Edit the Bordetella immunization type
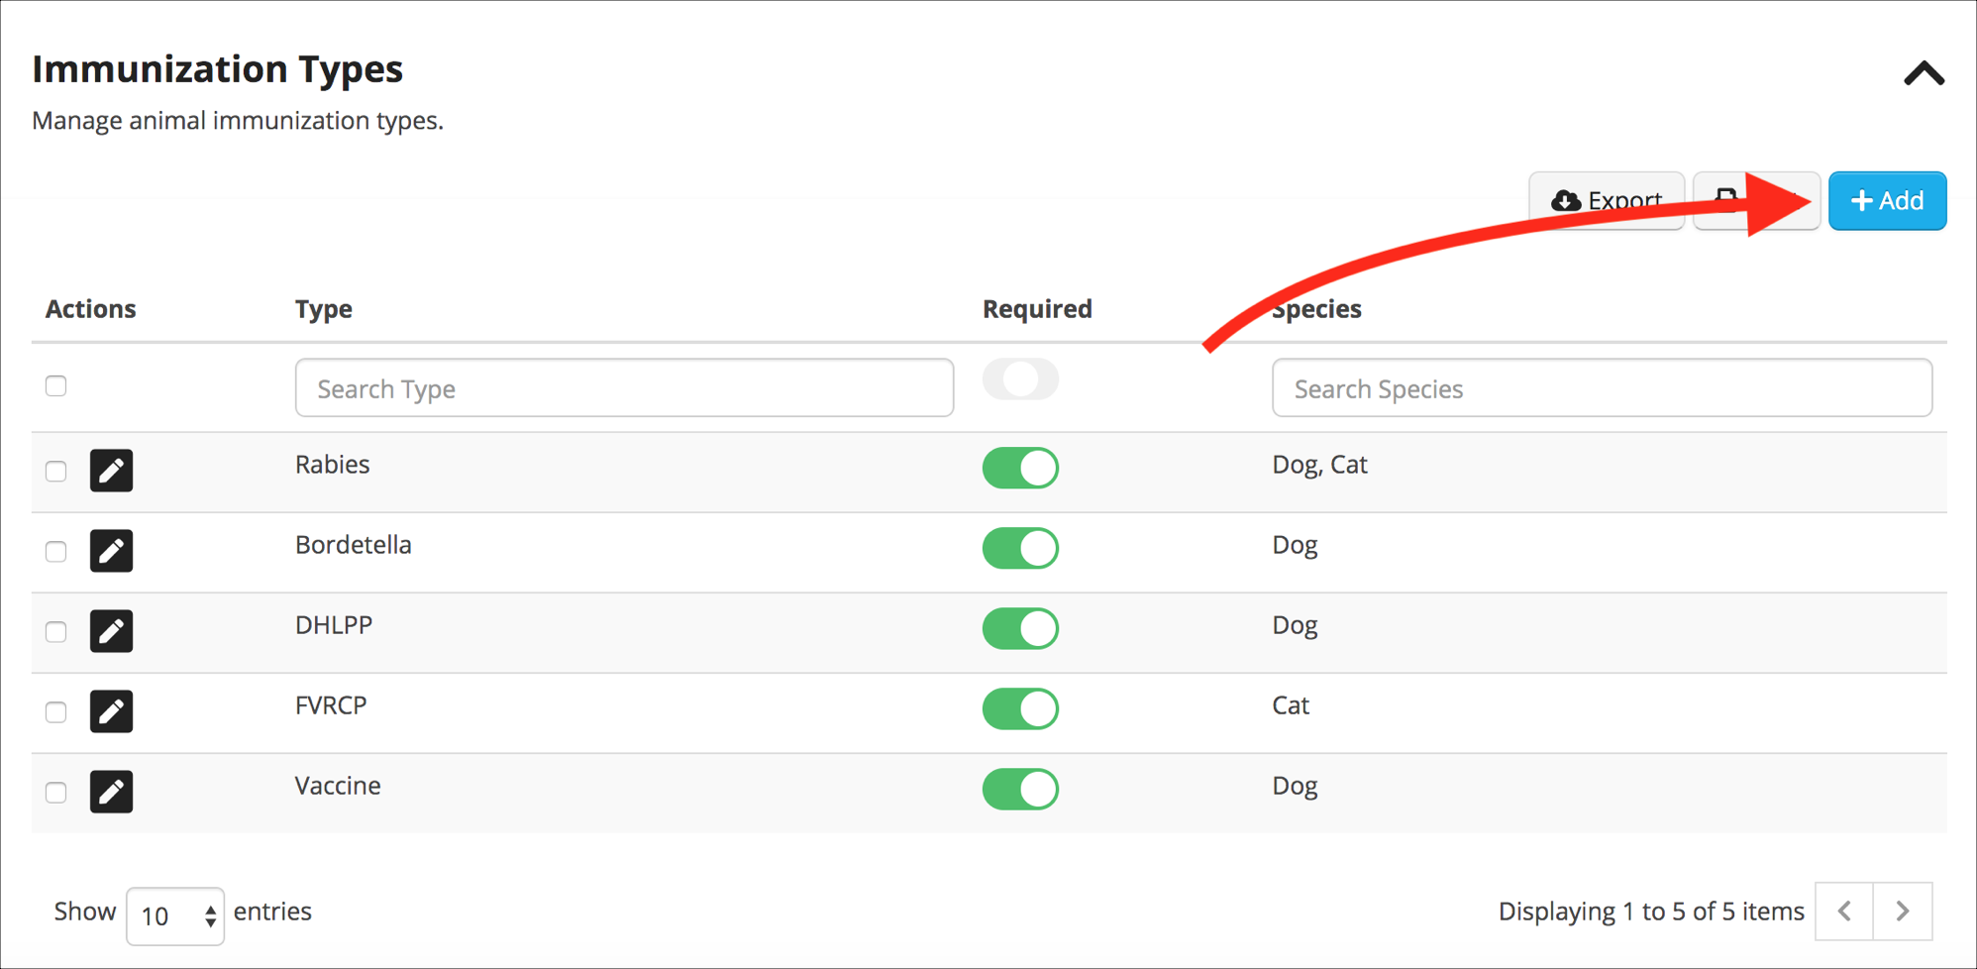This screenshot has width=1977, height=969. (x=111, y=550)
